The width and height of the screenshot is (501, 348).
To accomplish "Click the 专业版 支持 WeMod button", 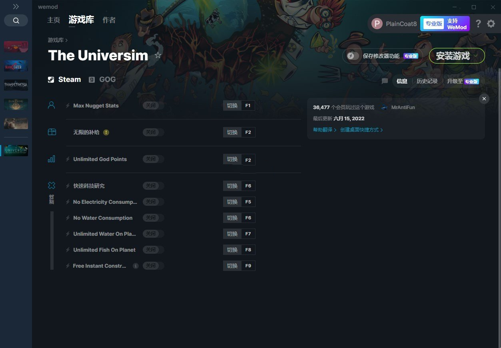I will tap(445, 24).
